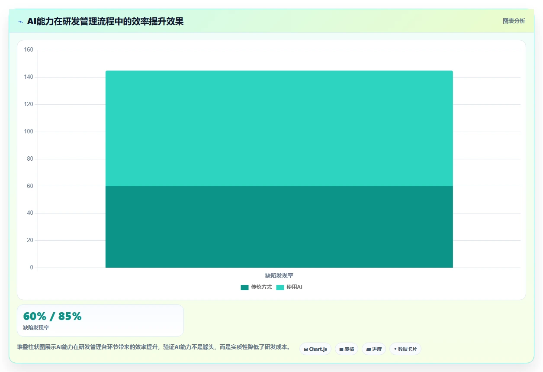
Task: Click the y-axis value 160
Action: (x=29, y=50)
